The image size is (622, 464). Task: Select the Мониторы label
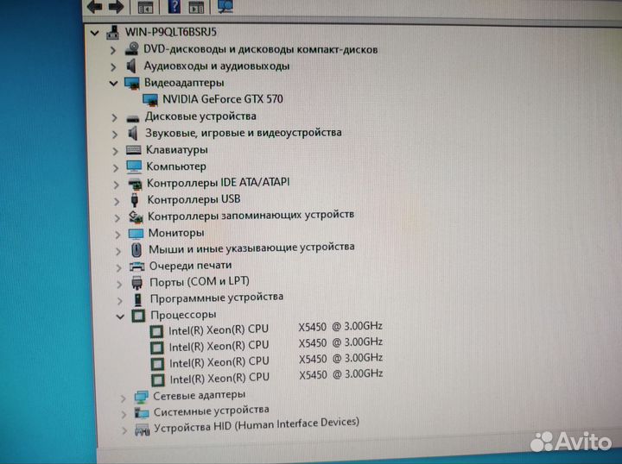pos(176,232)
